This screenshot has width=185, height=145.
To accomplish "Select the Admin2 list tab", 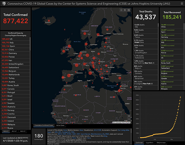I will point(23,131).
